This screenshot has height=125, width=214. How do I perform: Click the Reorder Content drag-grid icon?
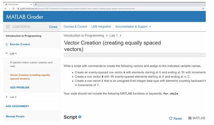tap(7, 44)
